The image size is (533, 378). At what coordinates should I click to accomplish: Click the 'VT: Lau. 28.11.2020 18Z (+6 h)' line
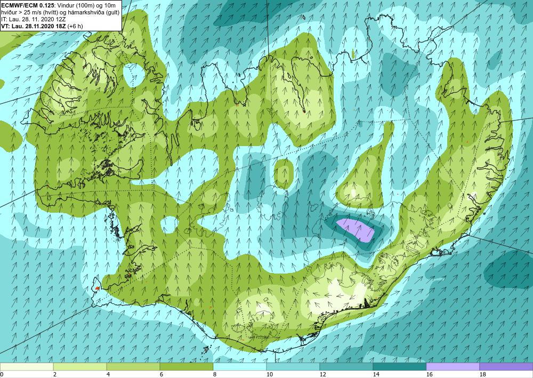click(x=42, y=26)
